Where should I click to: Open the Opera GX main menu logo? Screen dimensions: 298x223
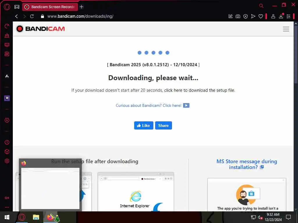pyautogui.click(x=7, y=7)
